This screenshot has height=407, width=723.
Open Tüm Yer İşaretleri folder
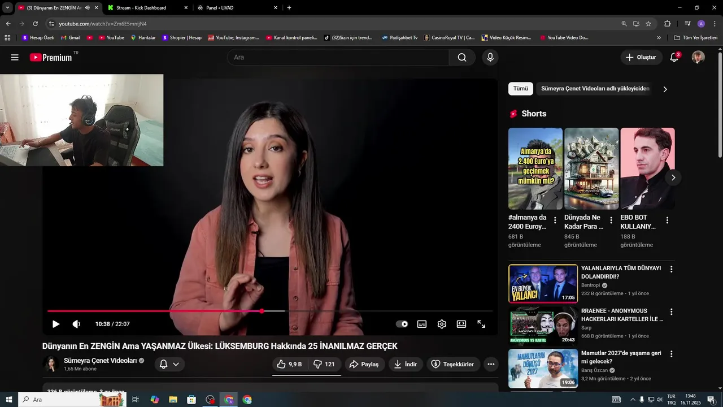(x=696, y=38)
